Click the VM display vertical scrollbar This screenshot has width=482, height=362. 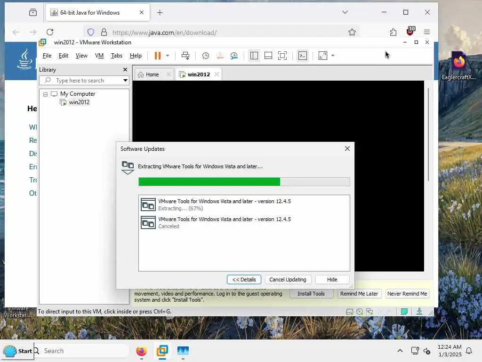(x=428, y=134)
